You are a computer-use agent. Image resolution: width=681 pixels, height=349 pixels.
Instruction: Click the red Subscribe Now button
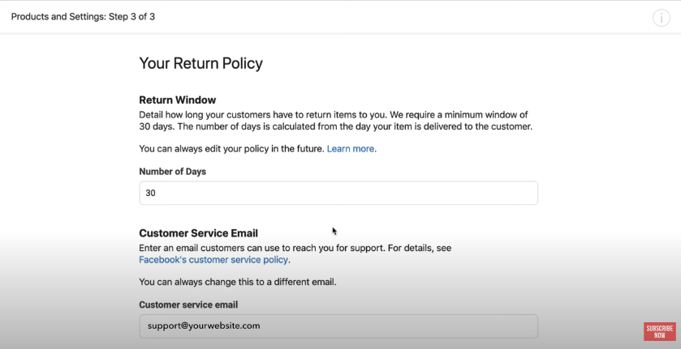point(660,331)
